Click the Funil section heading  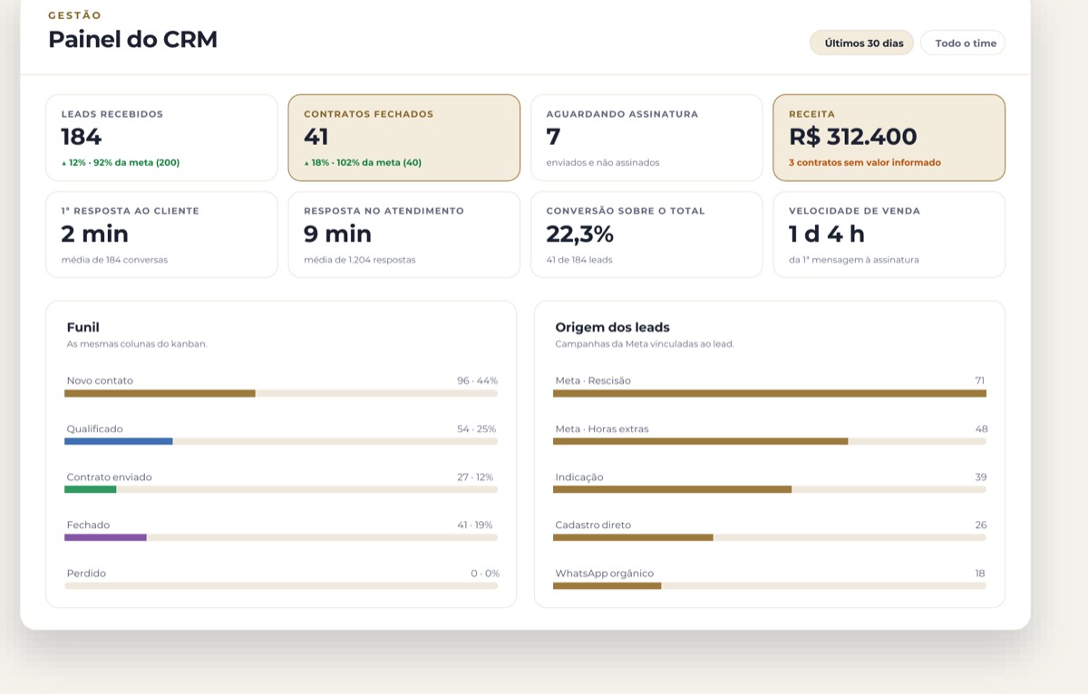click(83, 327)
